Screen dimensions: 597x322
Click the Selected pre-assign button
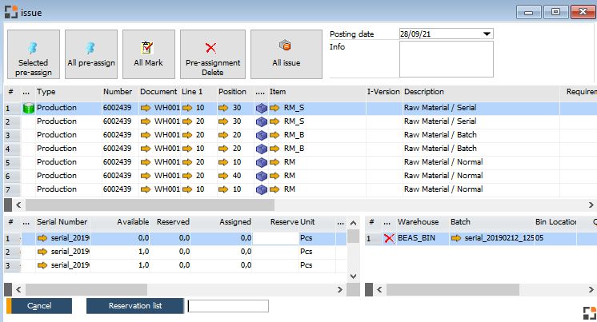33,54
